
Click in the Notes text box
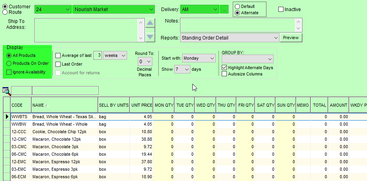coord(238,25)
